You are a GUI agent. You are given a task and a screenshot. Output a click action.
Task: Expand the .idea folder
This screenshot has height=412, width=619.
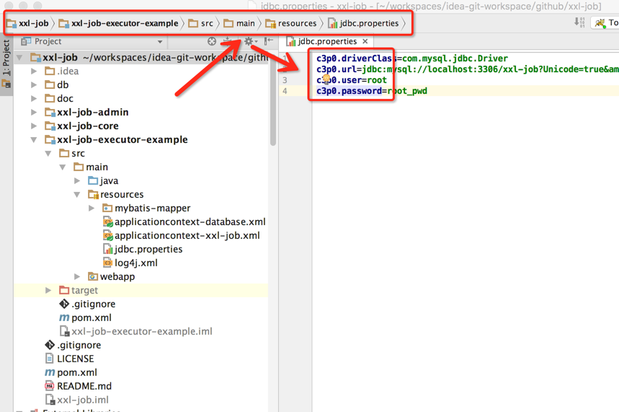point(34,71)
